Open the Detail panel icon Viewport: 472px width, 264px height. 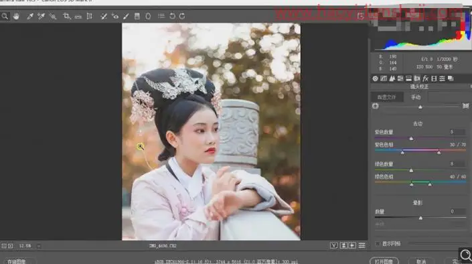pyautogui.click(x=392, y=78)
